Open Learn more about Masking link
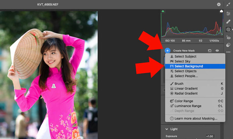The width and height of the screenshot is (233, 139). (196, 119)
